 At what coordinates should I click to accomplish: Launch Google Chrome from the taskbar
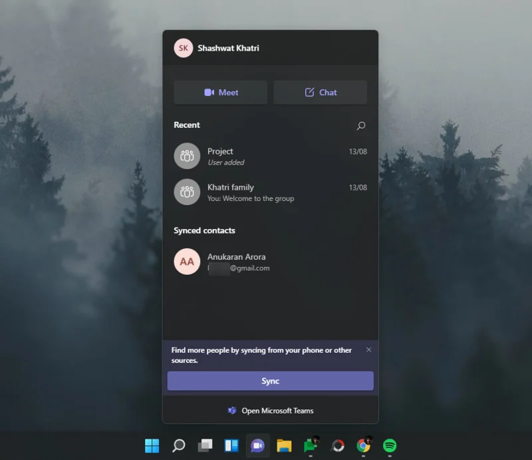362,445
